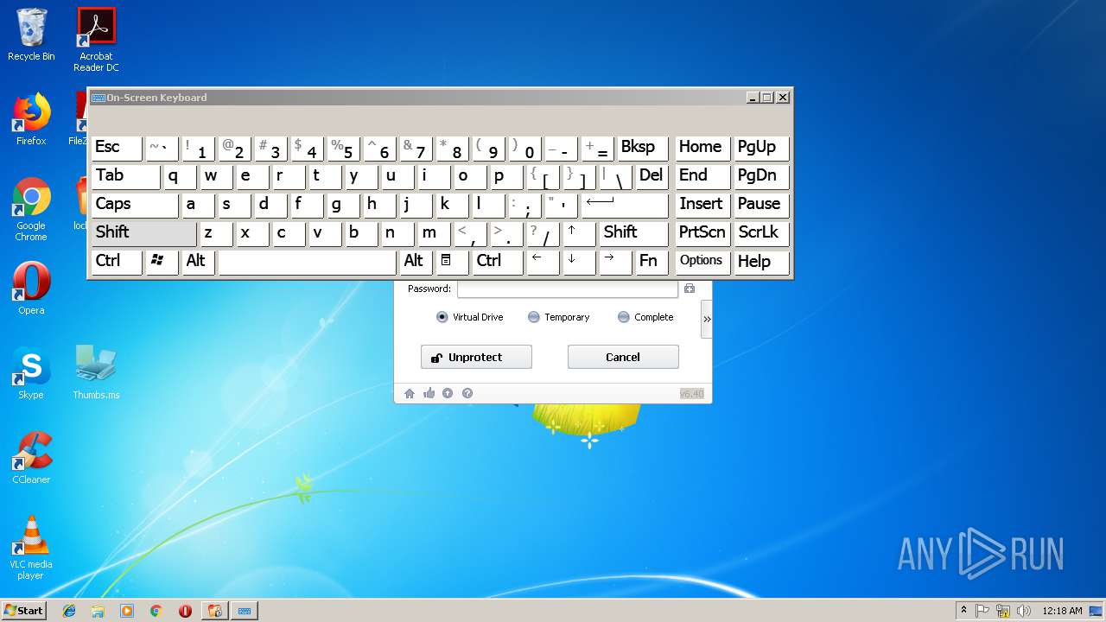
Task: Click the media player taskbar icon
Action: point(127,611)
